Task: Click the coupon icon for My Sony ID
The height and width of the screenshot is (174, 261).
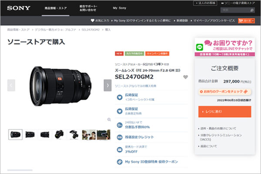Action: (x=120, y=162)
